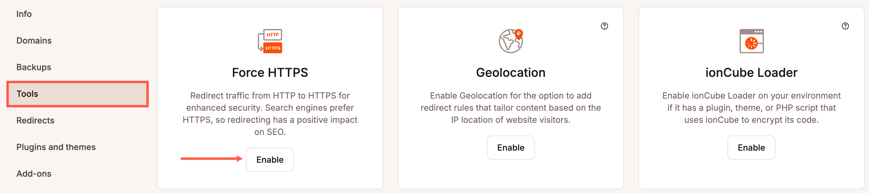This screenshot has height=193, width=869.
Task: Go to Domains in the sidebar
Action: pyautogui.click(x=34, y=41)
